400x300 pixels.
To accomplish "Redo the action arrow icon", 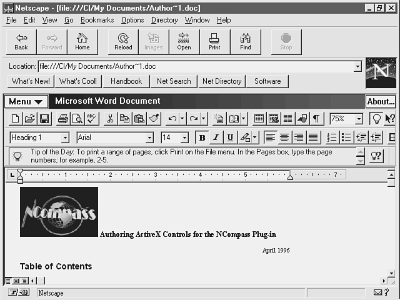I will click(194, 119).
